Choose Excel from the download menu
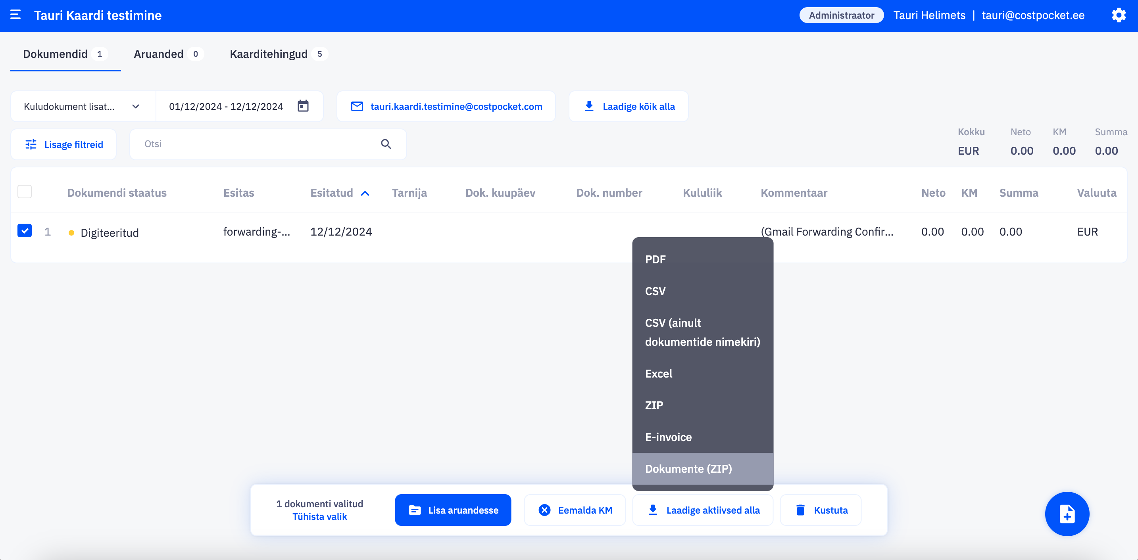Image resolution: width=1138 pixels, height=560 pixels. click(x=702, y=374)
